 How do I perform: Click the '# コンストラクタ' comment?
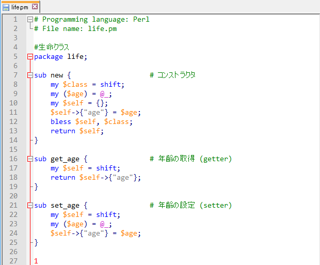(172, 75)
